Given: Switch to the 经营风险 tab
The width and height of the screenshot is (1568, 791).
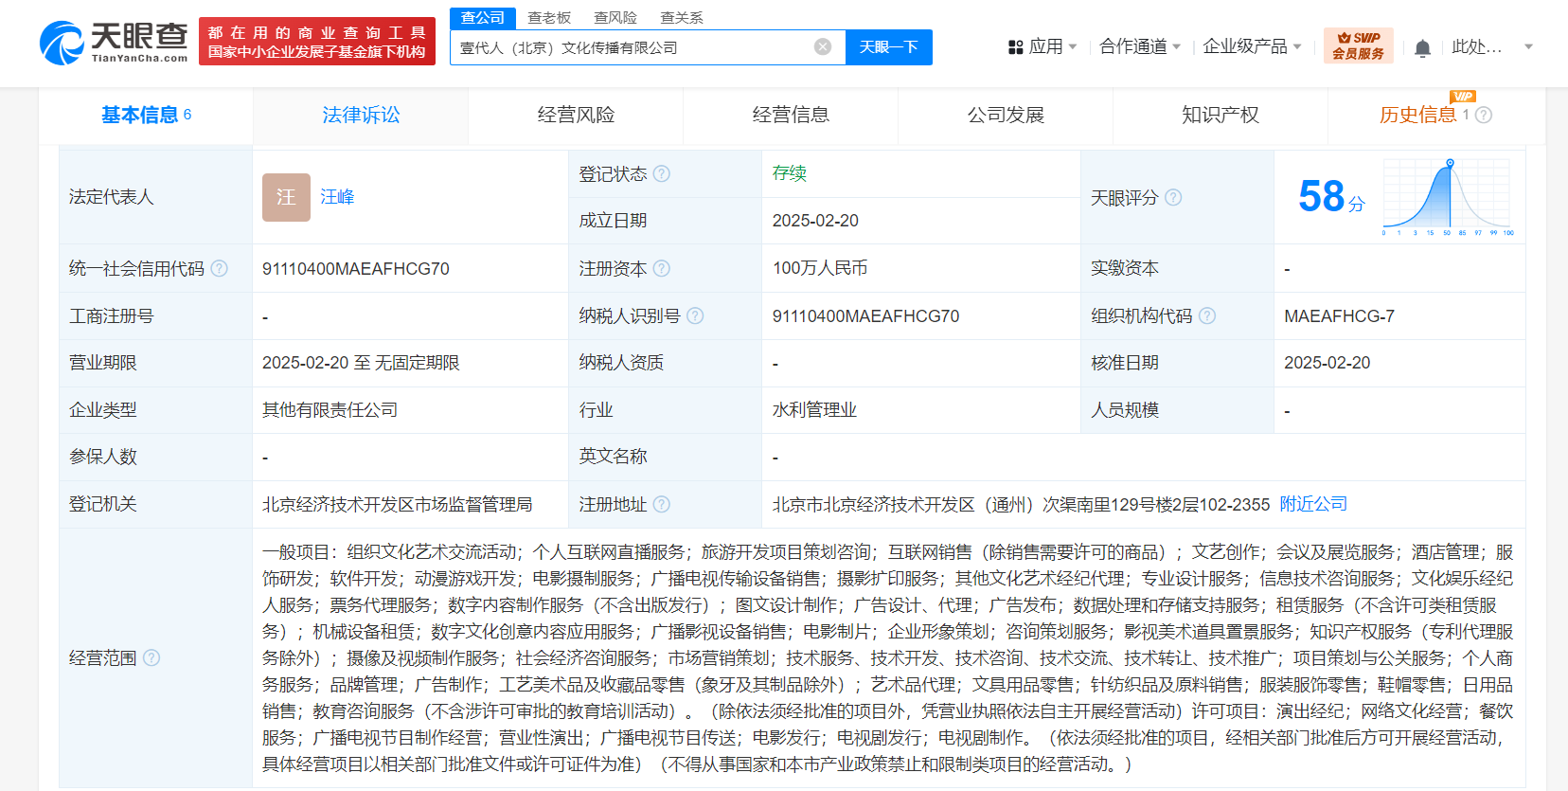Looking at the screenshot, I should click(576, 115).
